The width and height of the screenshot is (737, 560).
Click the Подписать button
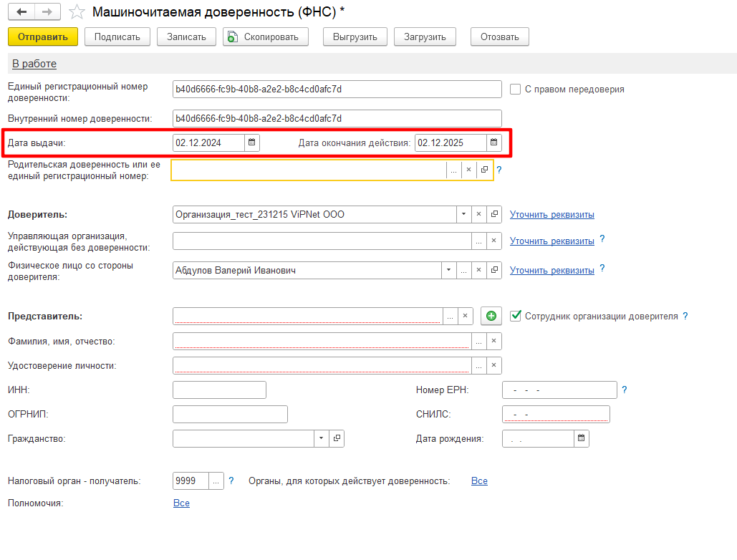point(117,37)
